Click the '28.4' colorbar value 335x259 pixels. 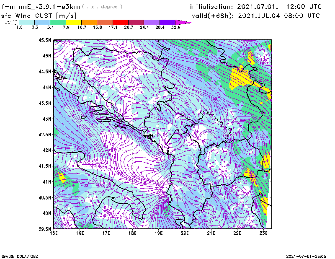pyautogui.click(x=160, y=27)
